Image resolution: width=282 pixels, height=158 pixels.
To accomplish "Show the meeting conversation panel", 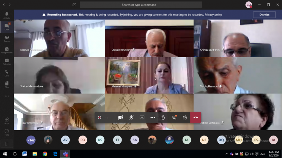I will point(174,118).
